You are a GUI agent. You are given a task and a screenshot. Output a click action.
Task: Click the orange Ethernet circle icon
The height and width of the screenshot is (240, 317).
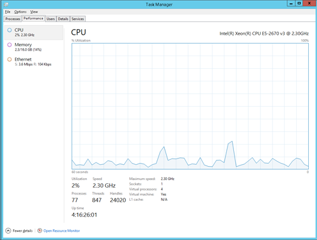coord(10,59)
